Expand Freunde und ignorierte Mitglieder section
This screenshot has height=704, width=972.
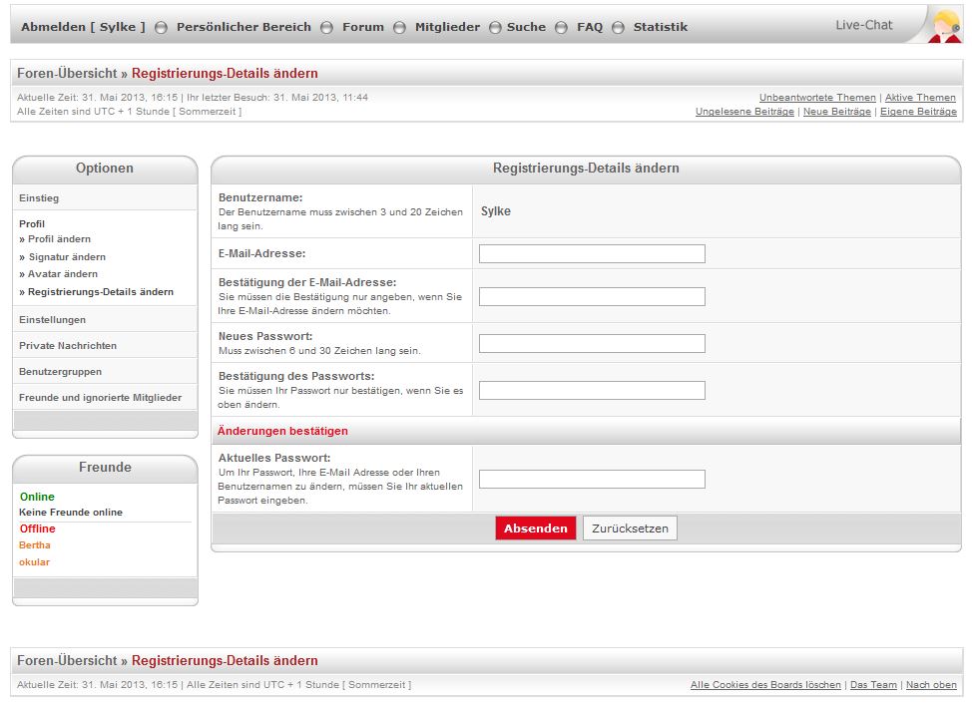[x=100, y=398]
